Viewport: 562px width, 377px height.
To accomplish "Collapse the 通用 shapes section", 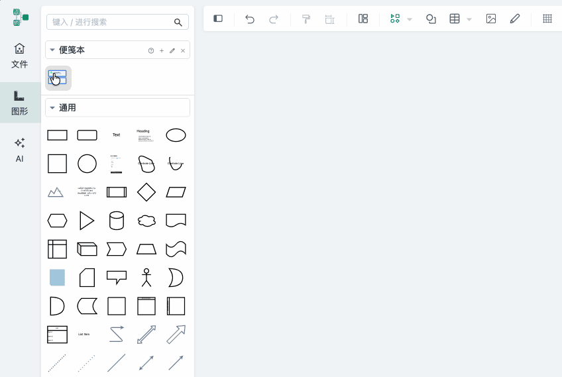I will [52, 107].
